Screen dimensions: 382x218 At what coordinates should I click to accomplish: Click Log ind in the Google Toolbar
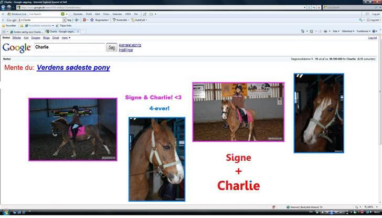point(373,20)
